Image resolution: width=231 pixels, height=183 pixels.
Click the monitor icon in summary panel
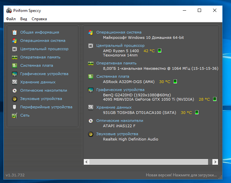click(x=91, y=90)
